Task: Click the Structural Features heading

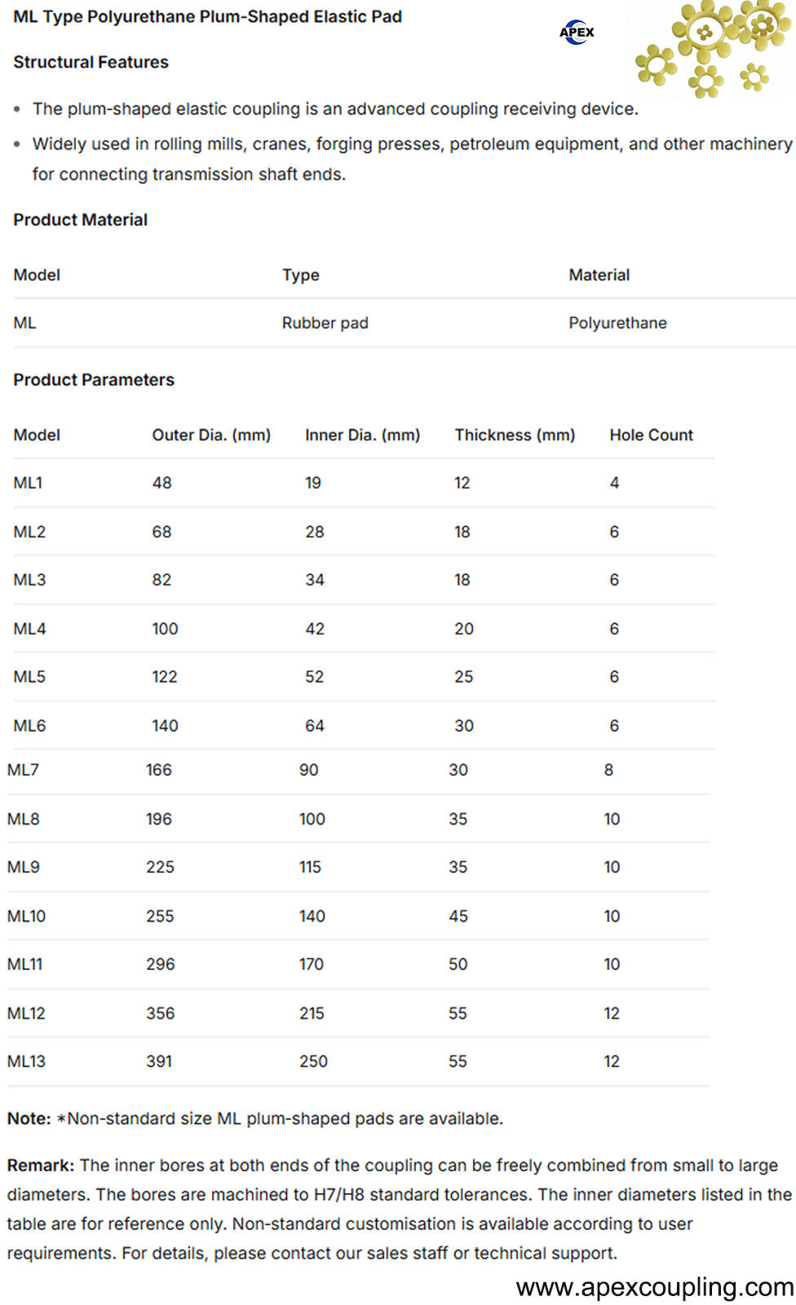Action: tap(91, 62)
